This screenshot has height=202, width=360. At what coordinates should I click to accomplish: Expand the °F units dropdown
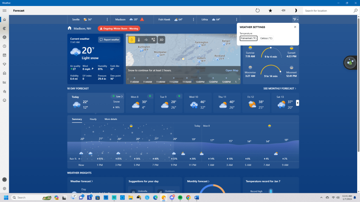[x=295, y=19]
